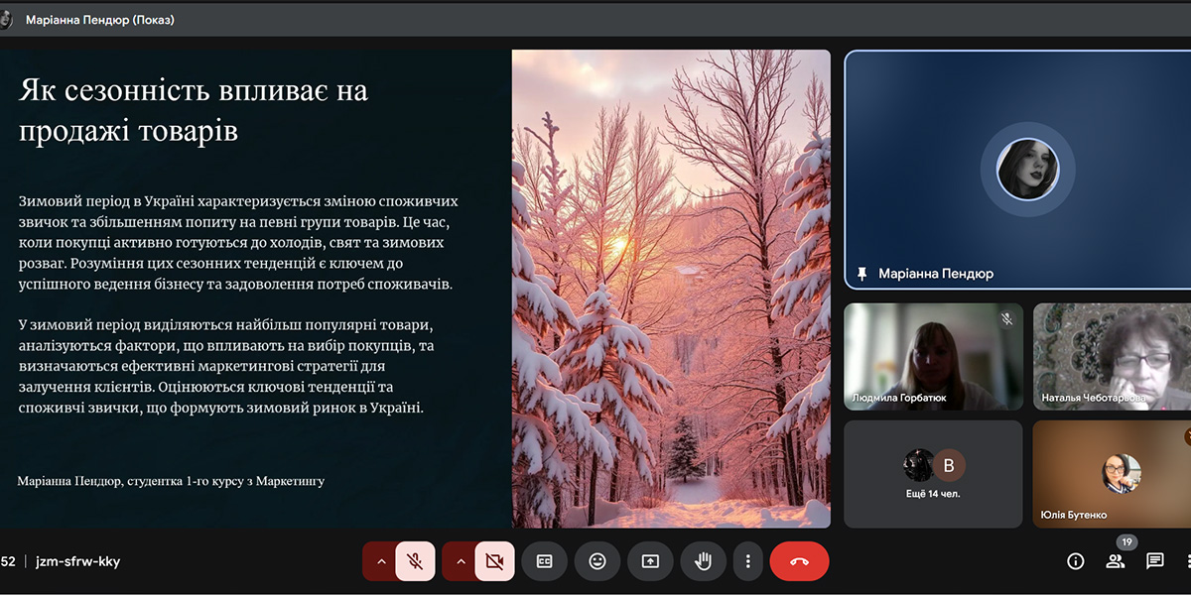
Task: Open the 'Ещё 14 чел.' participants tile
Action: tap(933, 474)
